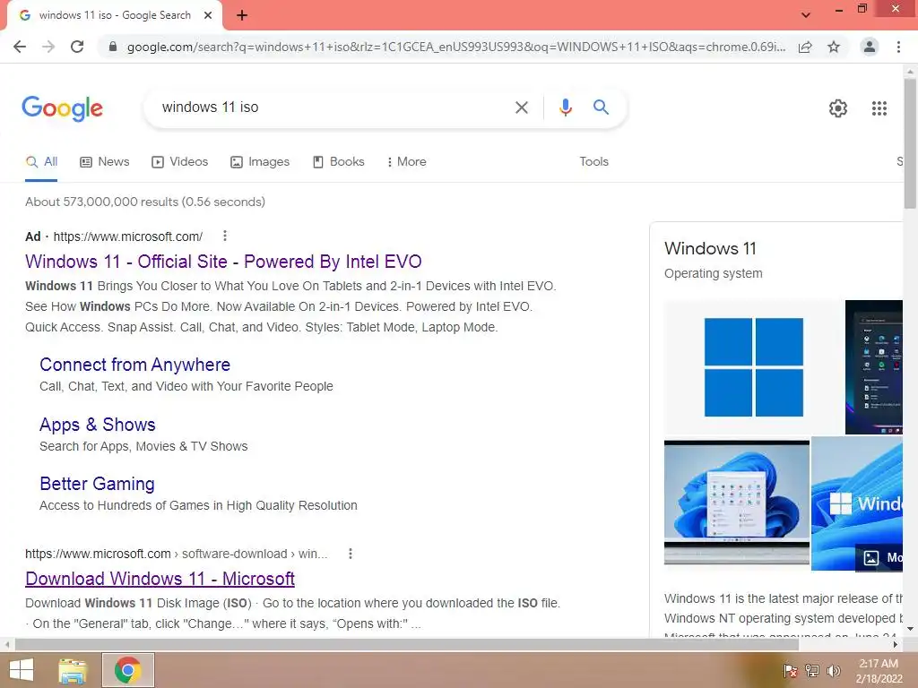Screen dimensions: 918x688
Task: Open the volume speaker icon
Action: point(833,671)
